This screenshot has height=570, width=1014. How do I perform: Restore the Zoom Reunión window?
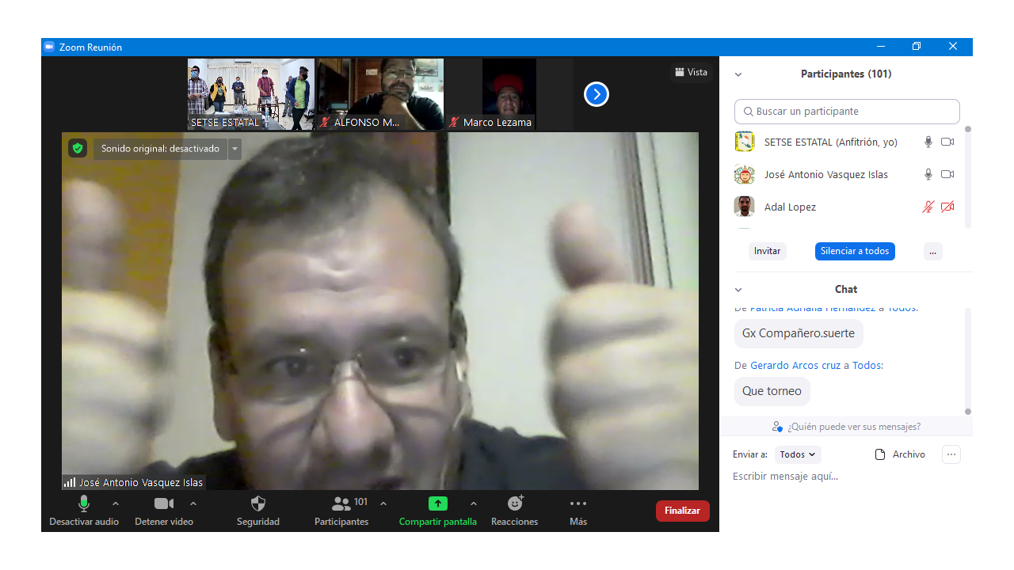[917, 47]
